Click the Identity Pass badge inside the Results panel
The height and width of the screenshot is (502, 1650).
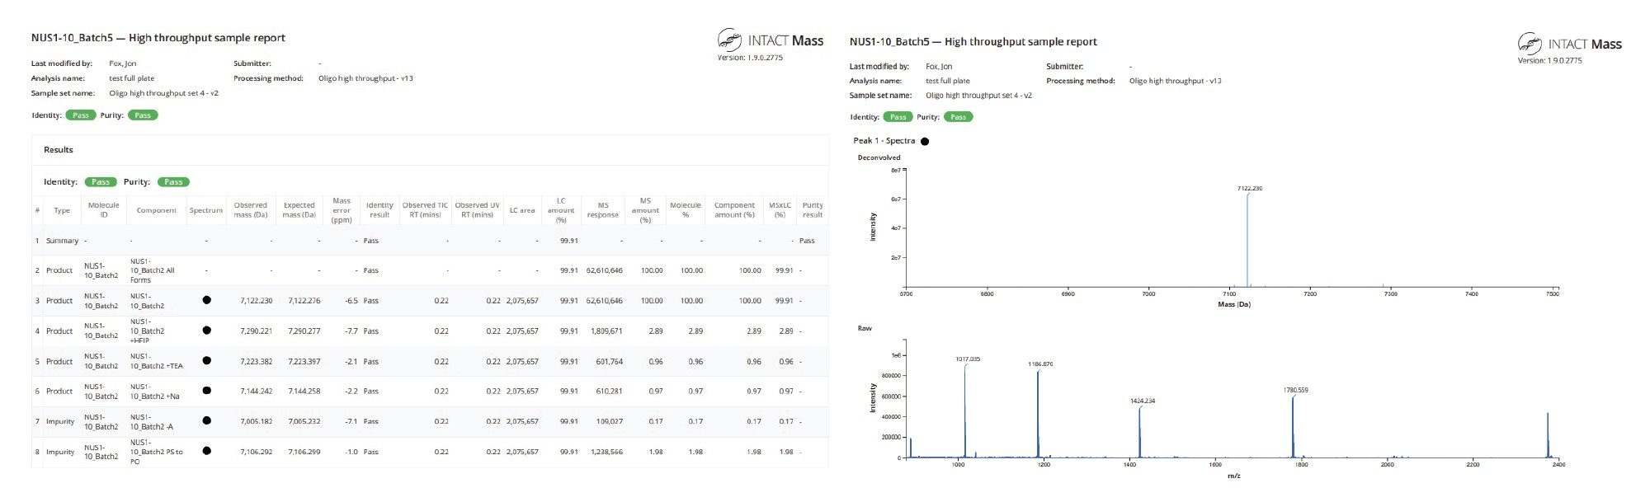101,182
